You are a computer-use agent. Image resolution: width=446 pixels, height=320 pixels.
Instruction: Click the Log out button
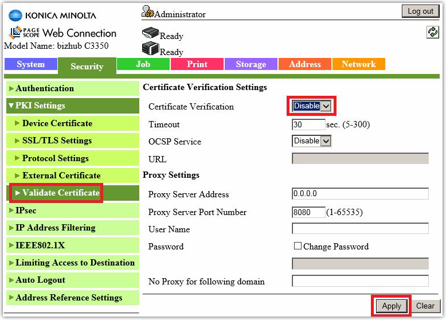coord(420,11)
